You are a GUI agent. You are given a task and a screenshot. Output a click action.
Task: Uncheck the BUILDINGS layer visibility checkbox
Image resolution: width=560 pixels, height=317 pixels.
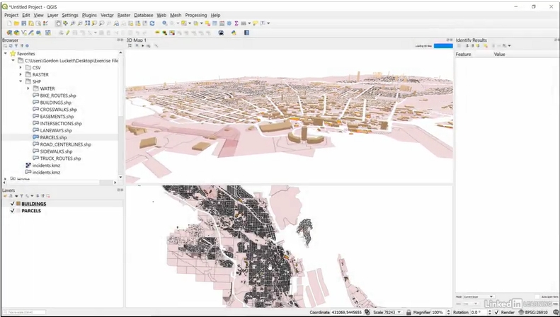pos(12,204)
